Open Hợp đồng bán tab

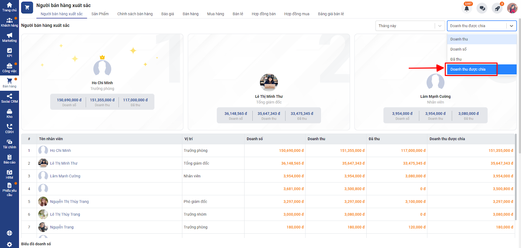point(263,14)
